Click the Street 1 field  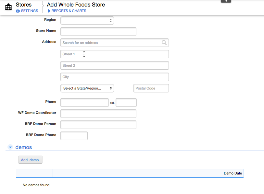(x=115, y=54)
